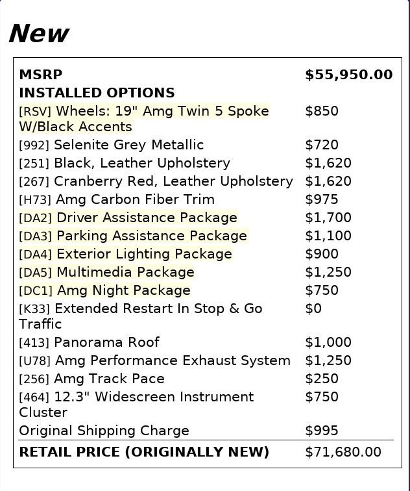
Task: Select the Driver Assistance Package line
Action: coord(128,218)
